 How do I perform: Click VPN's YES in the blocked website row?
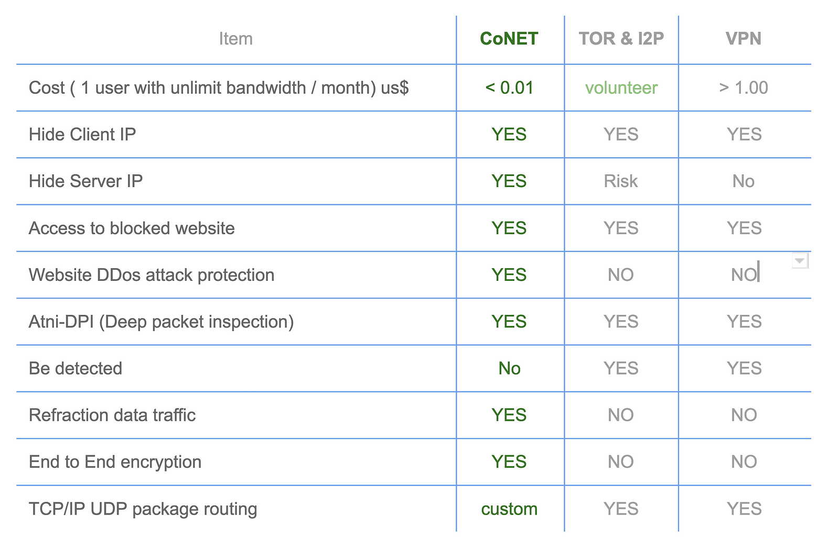coord(744,228)
